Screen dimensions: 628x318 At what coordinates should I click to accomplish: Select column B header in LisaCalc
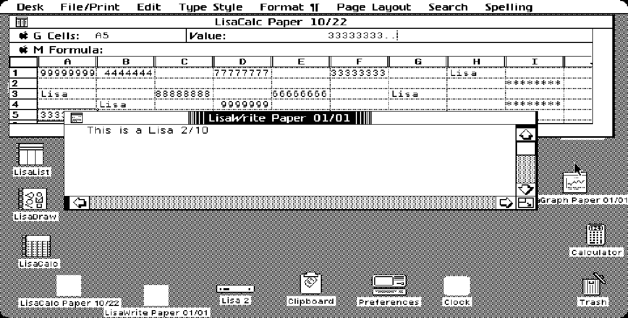(126, 62)
